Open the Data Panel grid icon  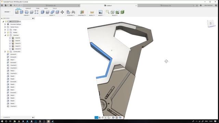coord(2,5)
